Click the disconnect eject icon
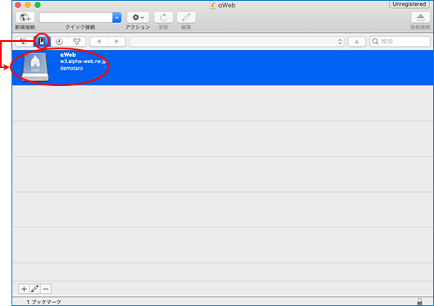The height and width of the screenshot is (306, 434). pos(420,17)
